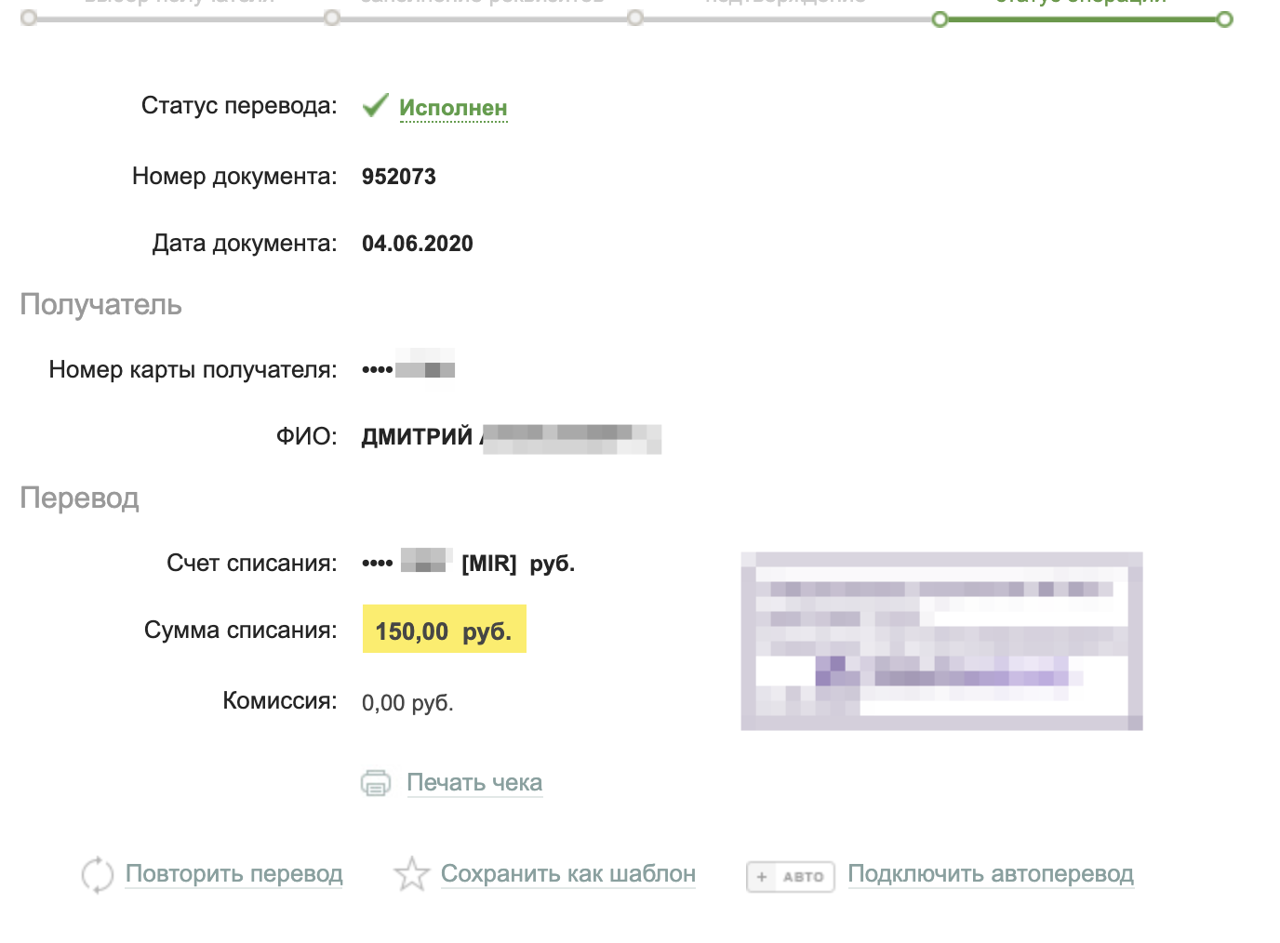Click the [MIR] руб. account text
Image resolution: width=1280 pixels, height=943 pixels.
(518, 564)
